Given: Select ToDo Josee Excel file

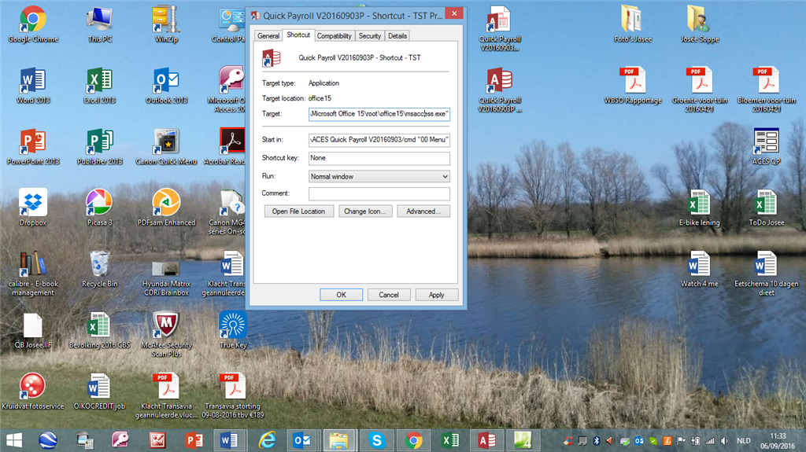Looking at the screenshot, I should coord(766,208).
